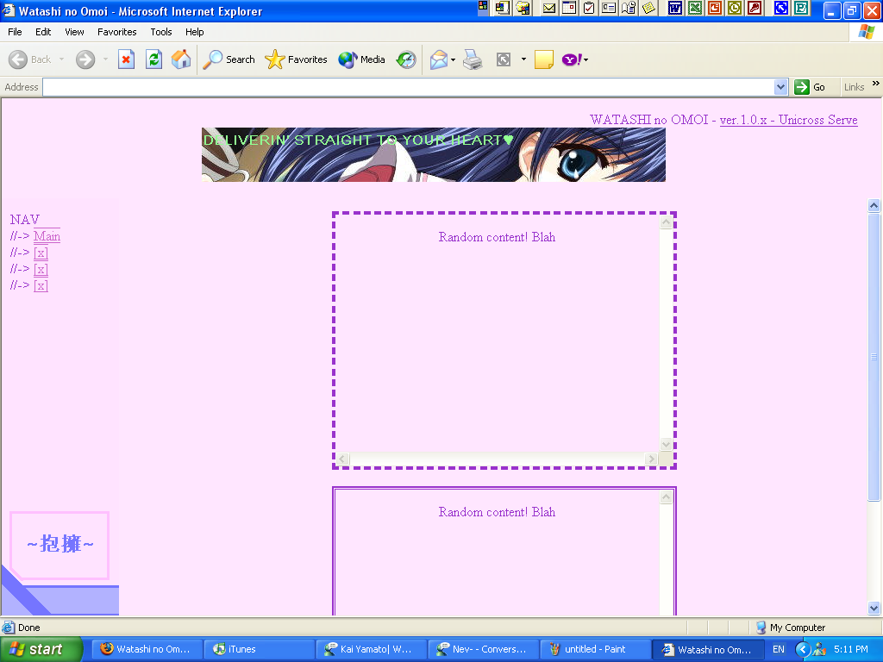883x662 pixels.
Task: Click the Forward arrow button
Action: (85, 59)
